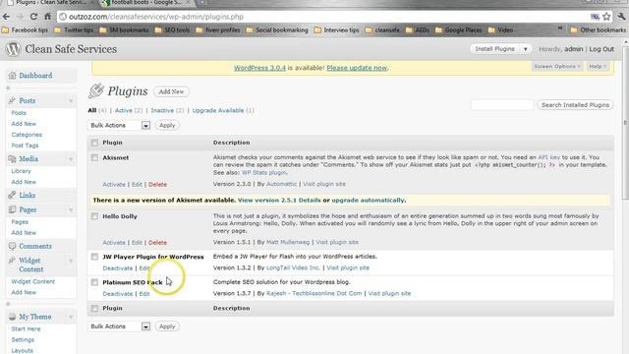This screenshot has height=354, width=629.
Task: Bookmark the page with the star icon
Action: click(x=606, y=17)
